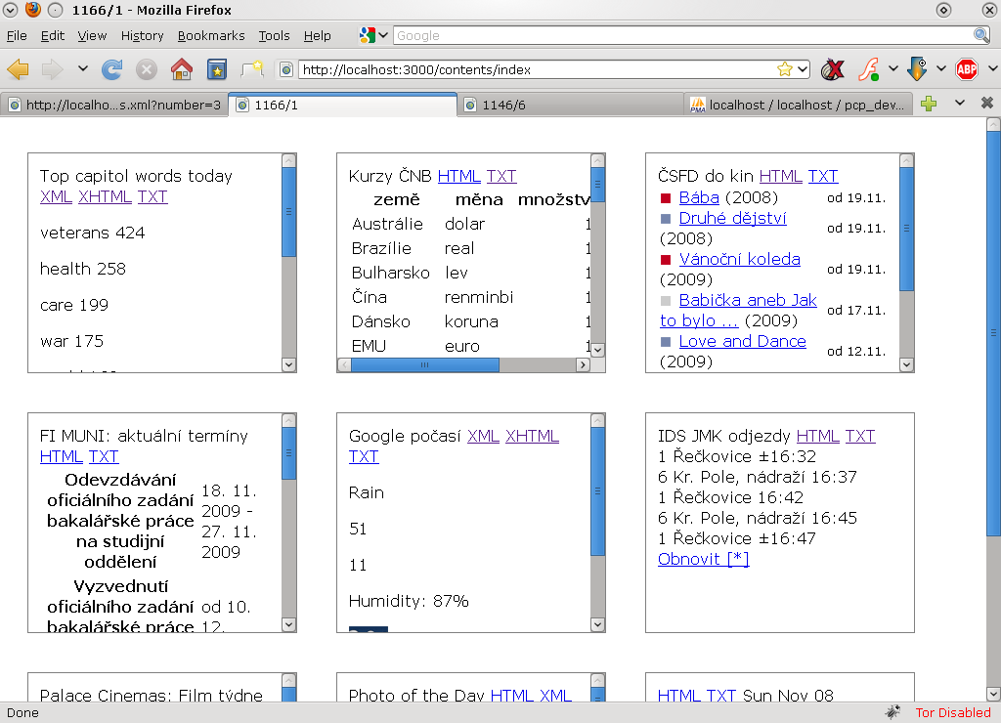Open the Adblock Plus icon
Viewport: 1001px width, 723px height.
tap(967, 69)
